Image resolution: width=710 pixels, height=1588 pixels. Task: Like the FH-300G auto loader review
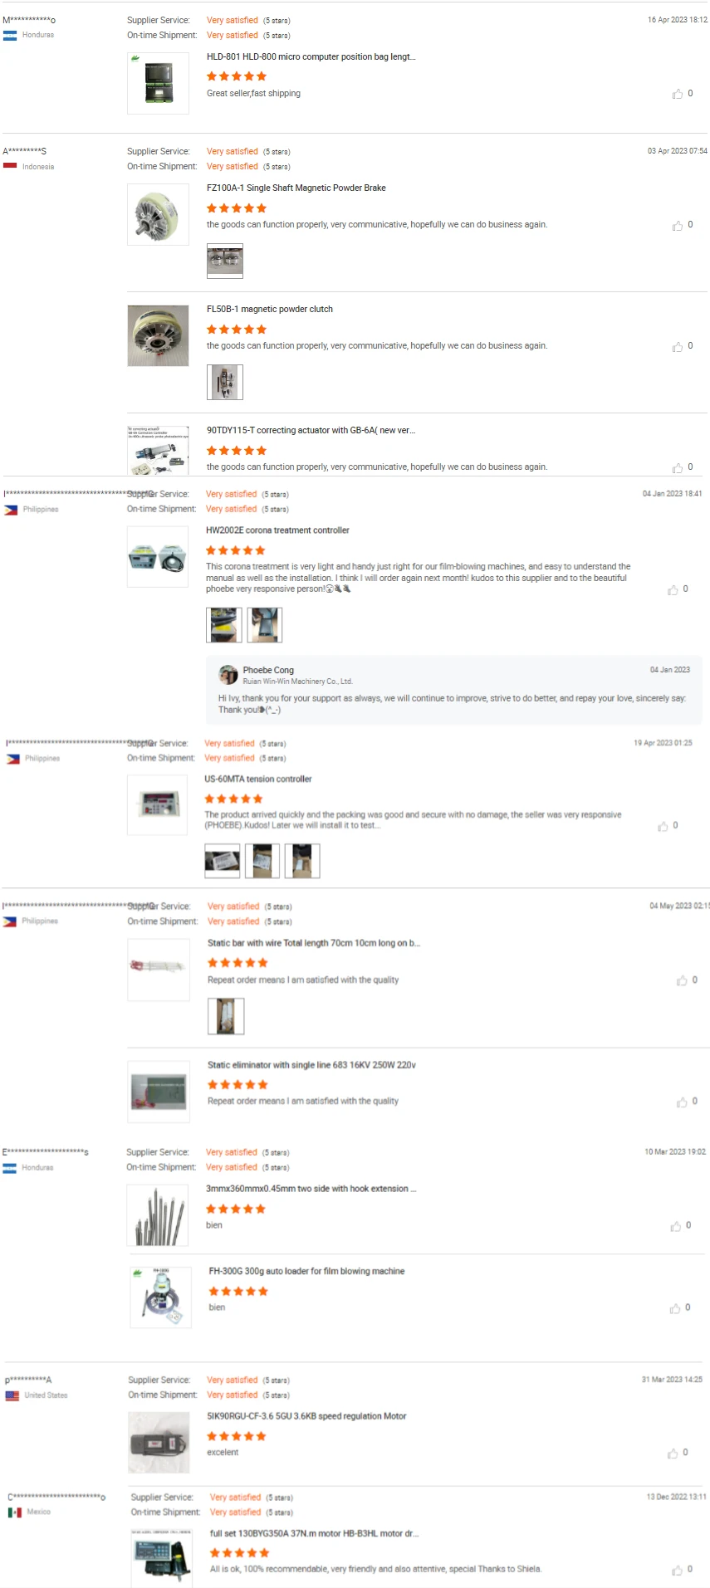coord(675,1308)
